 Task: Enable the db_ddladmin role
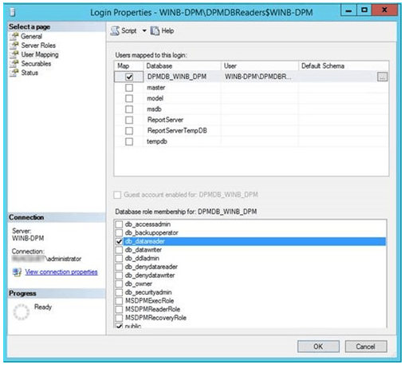click(x=119, y=258)
